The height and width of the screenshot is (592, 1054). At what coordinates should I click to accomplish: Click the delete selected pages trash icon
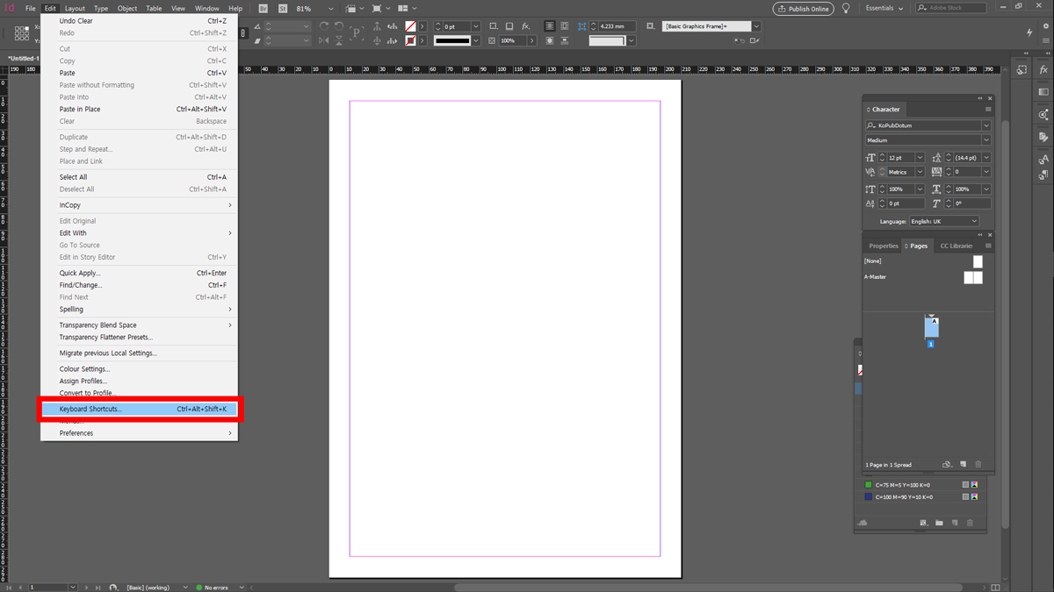(978, 464)
